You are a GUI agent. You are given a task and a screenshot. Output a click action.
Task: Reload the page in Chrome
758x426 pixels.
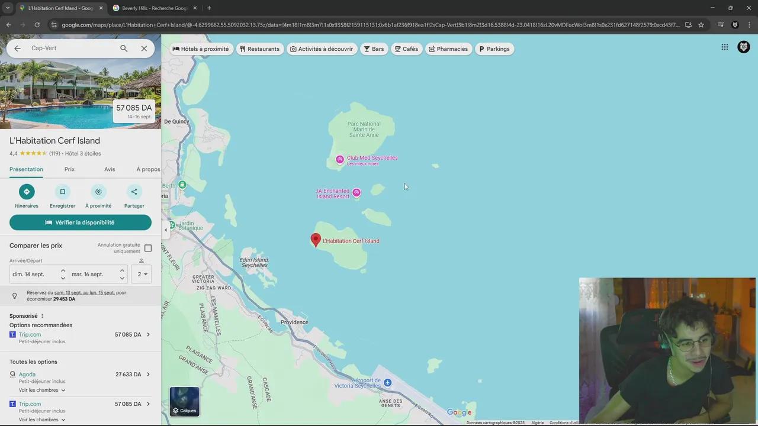[37, 25]
